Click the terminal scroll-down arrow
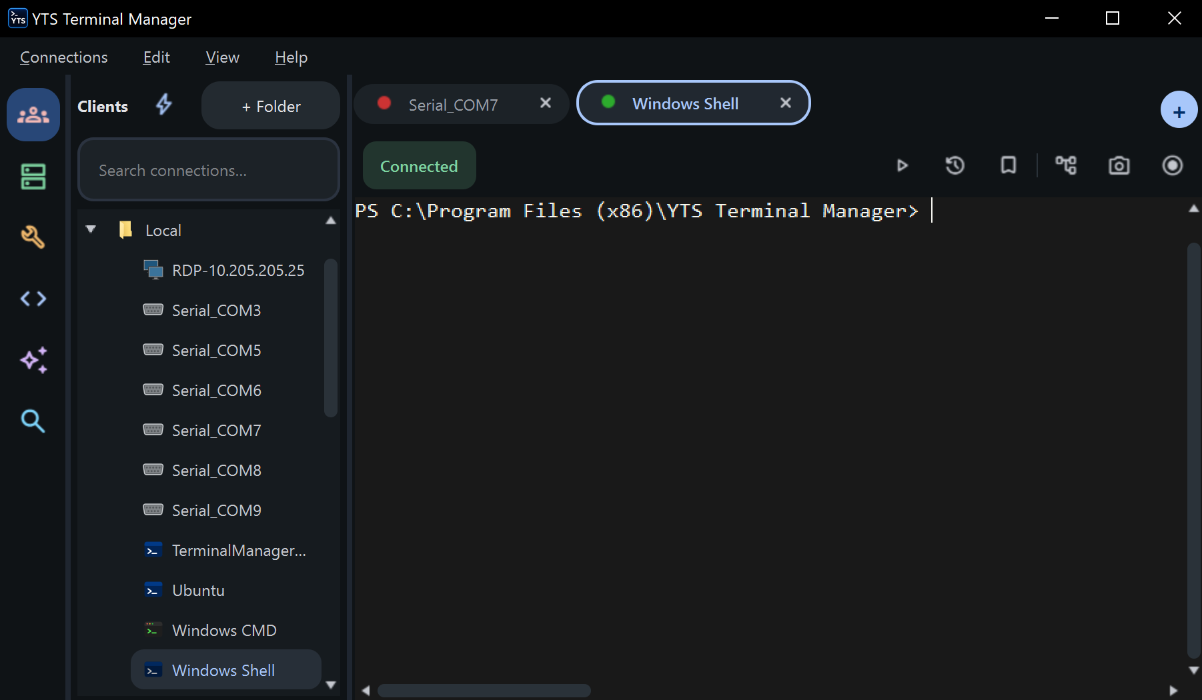This screenshot has height=700, width=1202. [x=1194, y=670]
